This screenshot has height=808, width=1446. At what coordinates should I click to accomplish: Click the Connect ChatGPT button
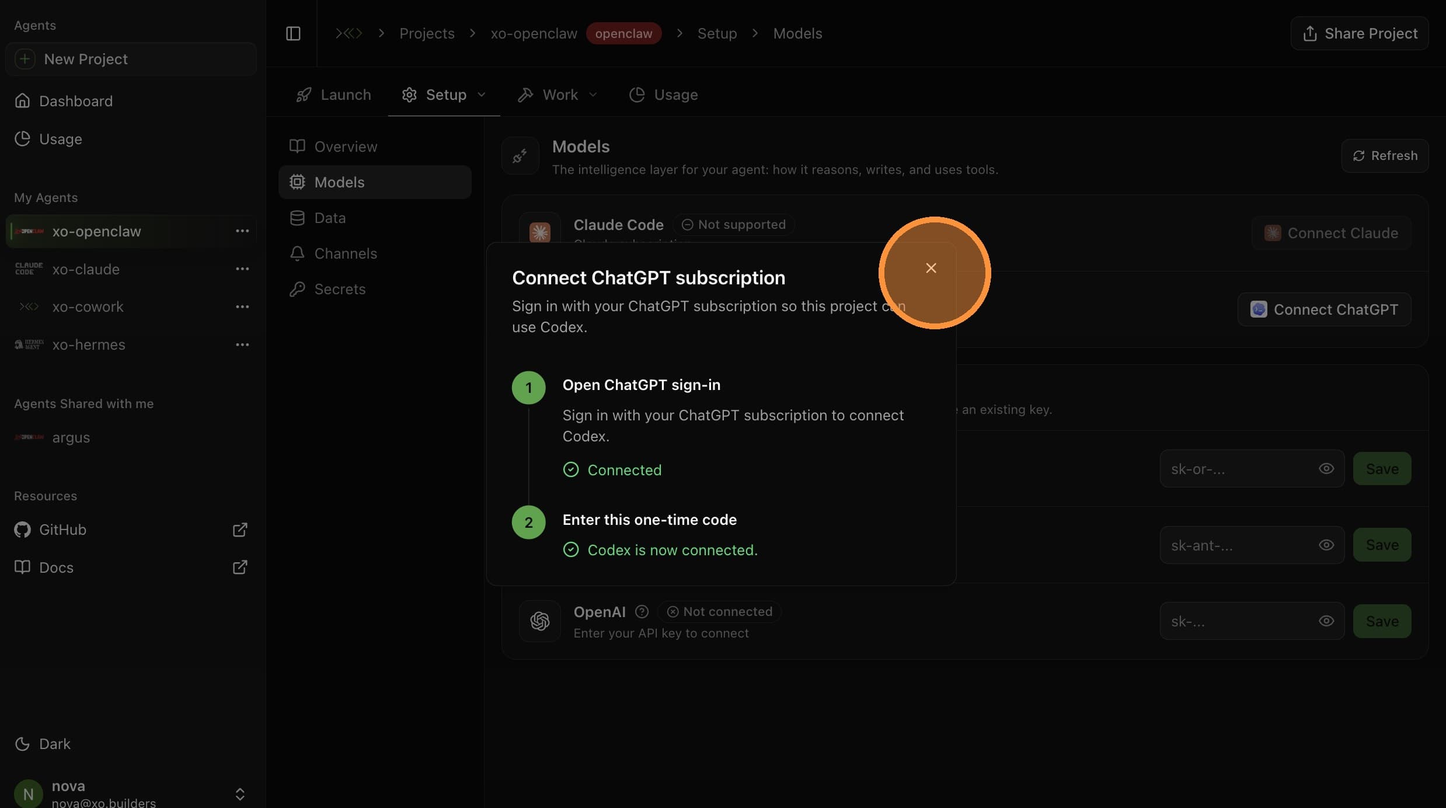point(1324,309)
